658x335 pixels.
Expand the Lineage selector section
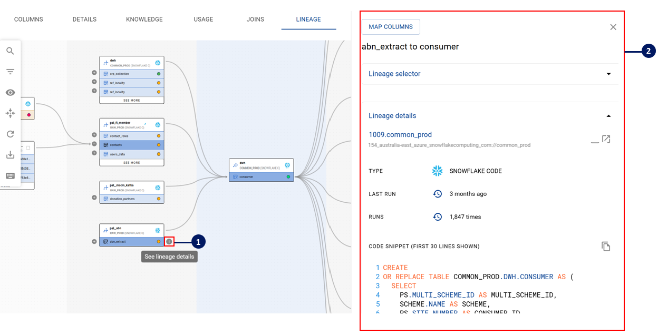[x=608, y=74]
